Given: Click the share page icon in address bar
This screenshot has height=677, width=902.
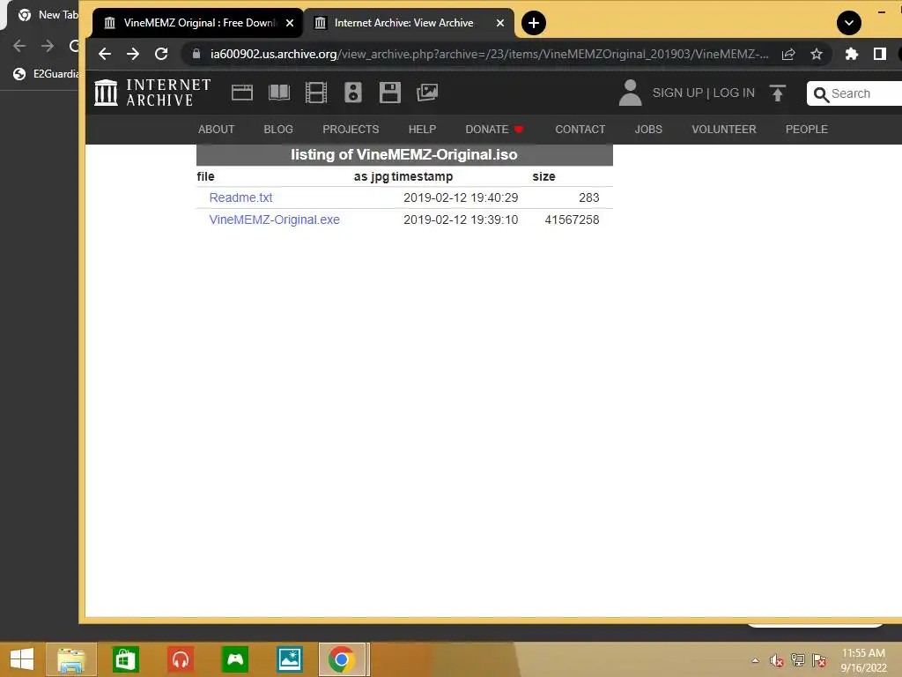Looking at the screenshot, I should click(788, 54).
